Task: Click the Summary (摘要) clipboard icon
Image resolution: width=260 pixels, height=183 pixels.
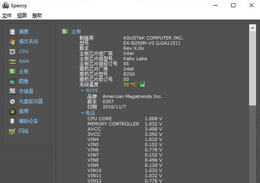Action: [12, 32]
